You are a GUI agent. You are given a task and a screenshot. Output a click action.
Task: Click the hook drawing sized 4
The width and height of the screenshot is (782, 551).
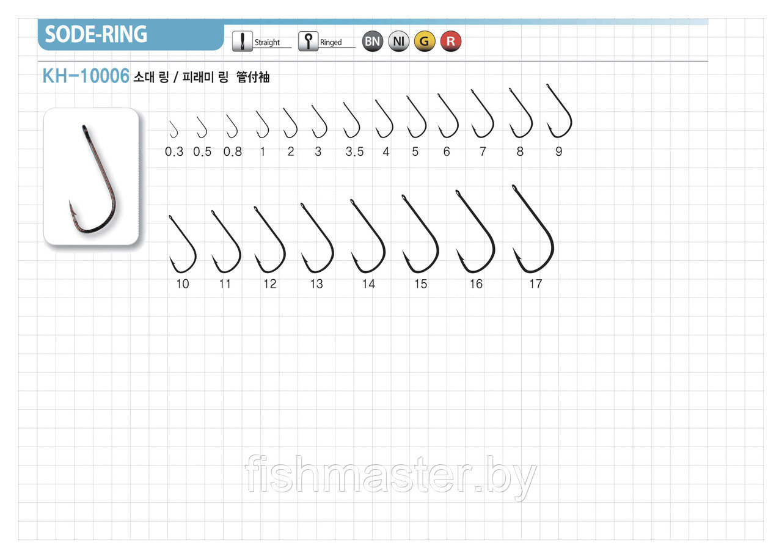click(384, 119)
